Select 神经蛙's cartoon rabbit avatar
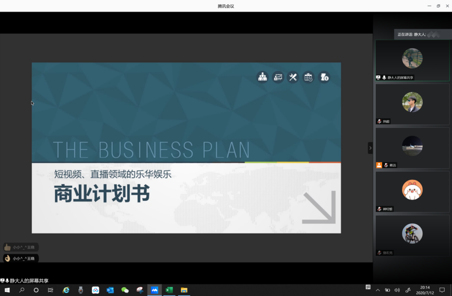452x296 pixels. click(x=412, y=190)
